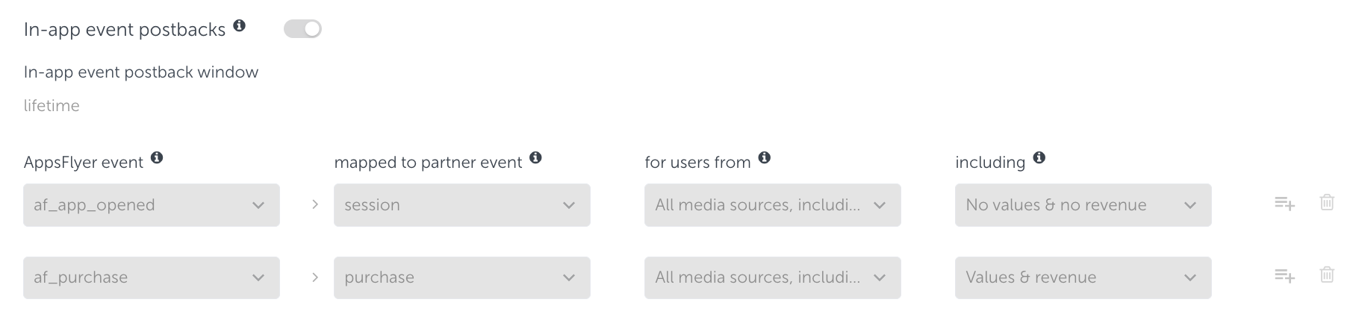Add row after af_app_opened event mapping

[1284, 203]
